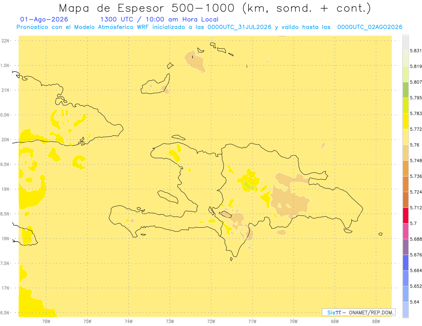Click the colorbar value 5.724
Screen dimensions: 422x326
[416, 192]
